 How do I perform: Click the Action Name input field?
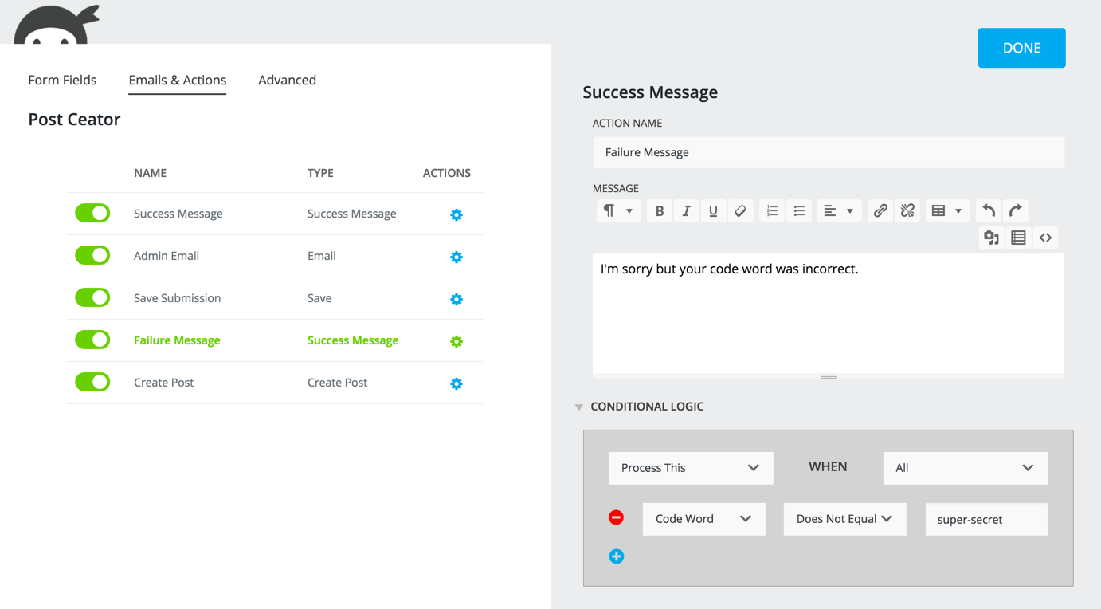pos(828,152)
